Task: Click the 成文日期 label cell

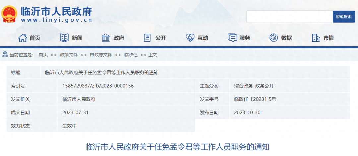Action: 32,112
